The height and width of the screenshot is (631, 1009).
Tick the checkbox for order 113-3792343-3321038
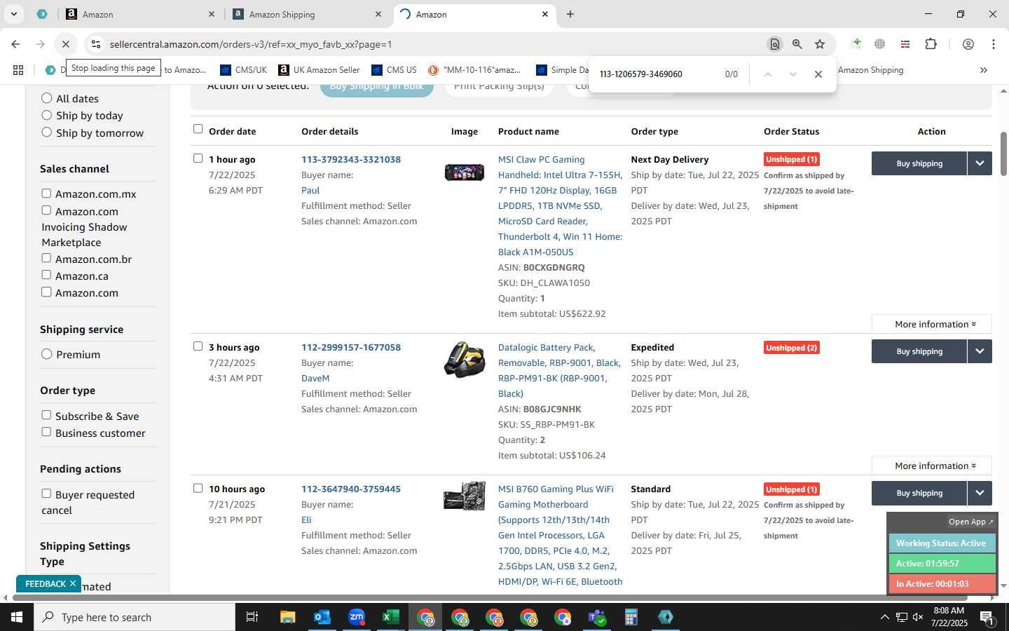point(198,158)
